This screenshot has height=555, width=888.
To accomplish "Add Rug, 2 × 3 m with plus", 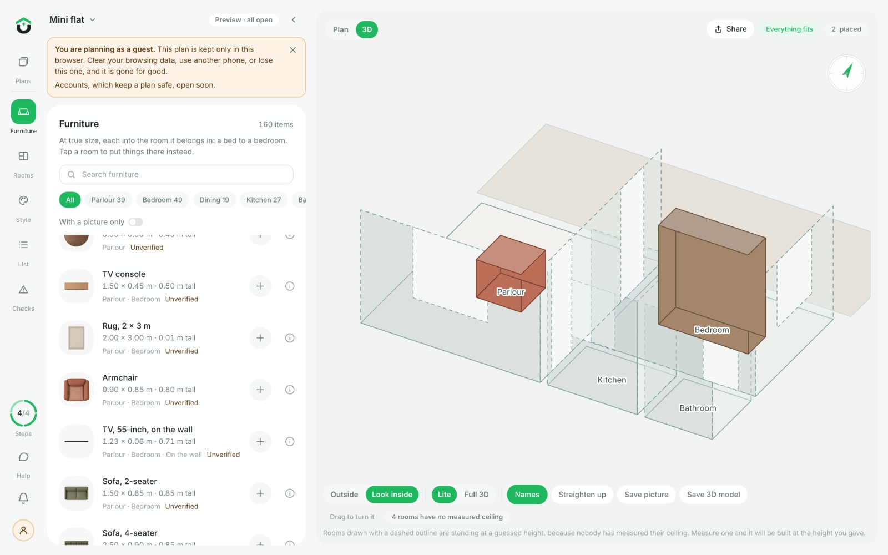I will 260,338.
